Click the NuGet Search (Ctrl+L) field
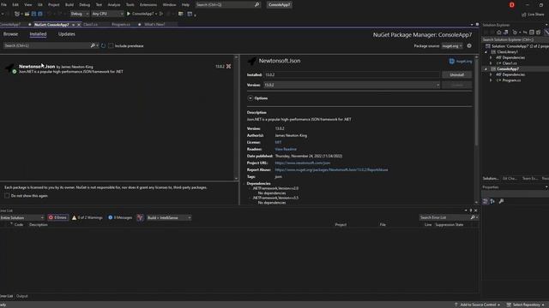This screenshot has height=308, width=549. 46,45
